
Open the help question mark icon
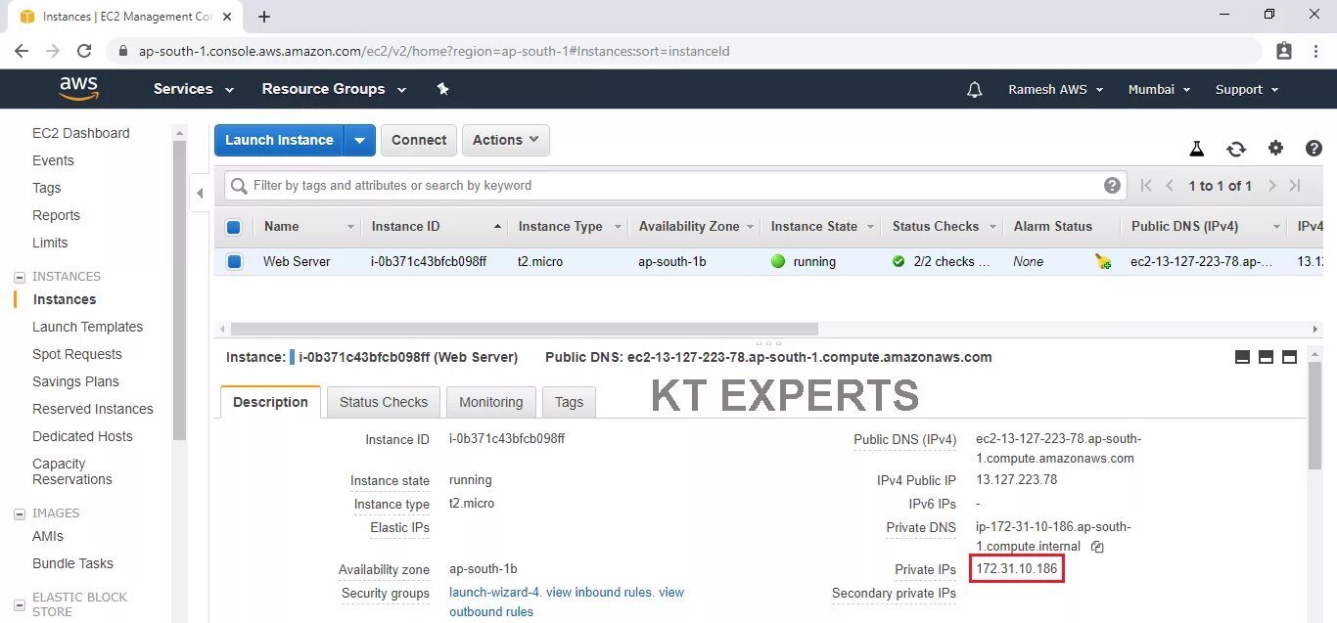(x=1314, y=149)
